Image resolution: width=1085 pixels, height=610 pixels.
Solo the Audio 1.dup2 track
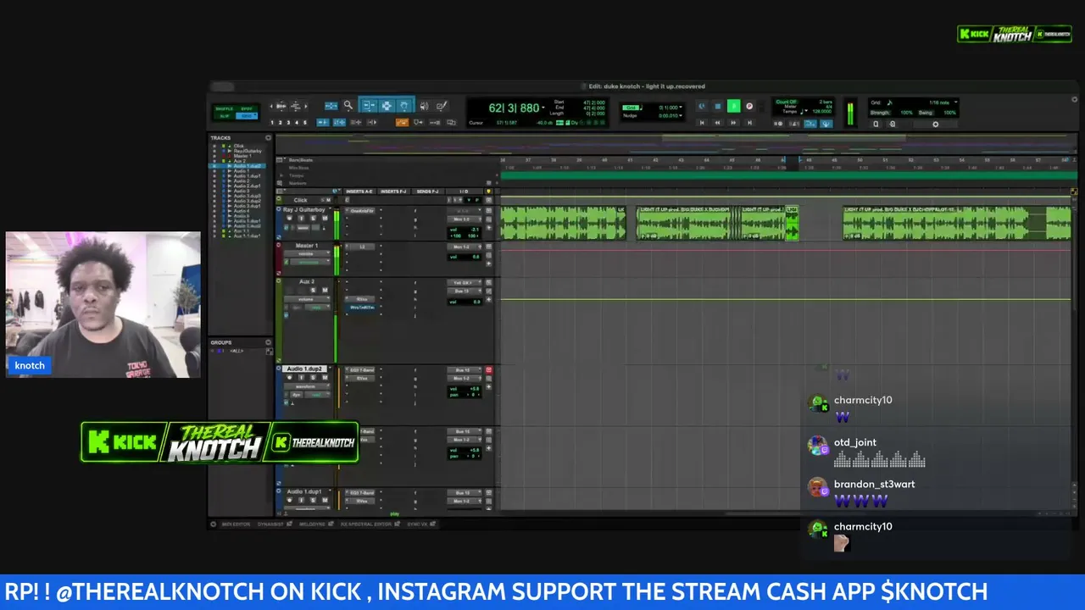[x=314, y=378]
